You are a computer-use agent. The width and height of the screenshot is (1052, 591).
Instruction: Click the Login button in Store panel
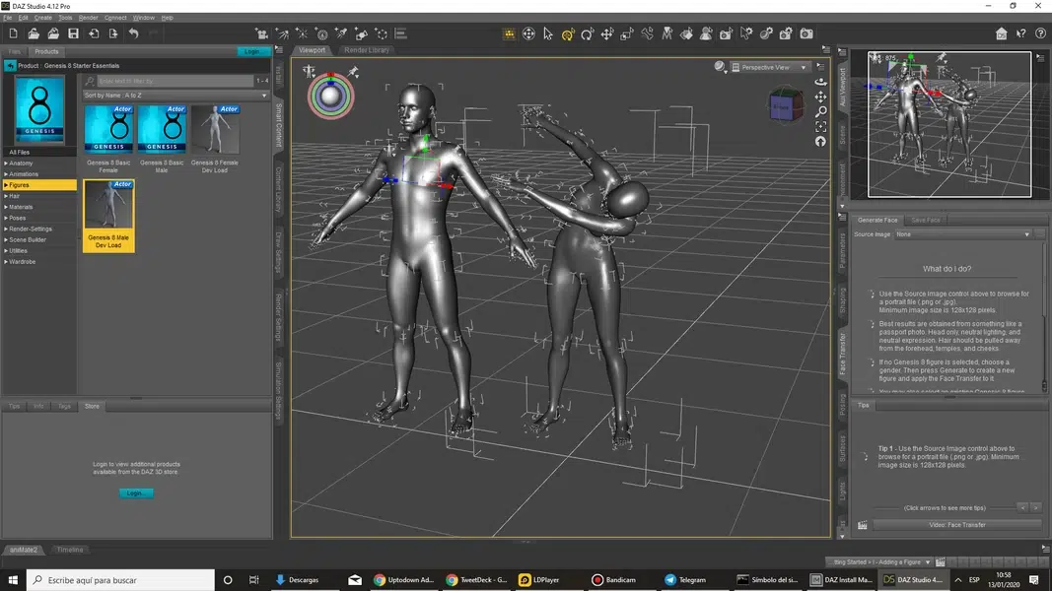(135, 493)
